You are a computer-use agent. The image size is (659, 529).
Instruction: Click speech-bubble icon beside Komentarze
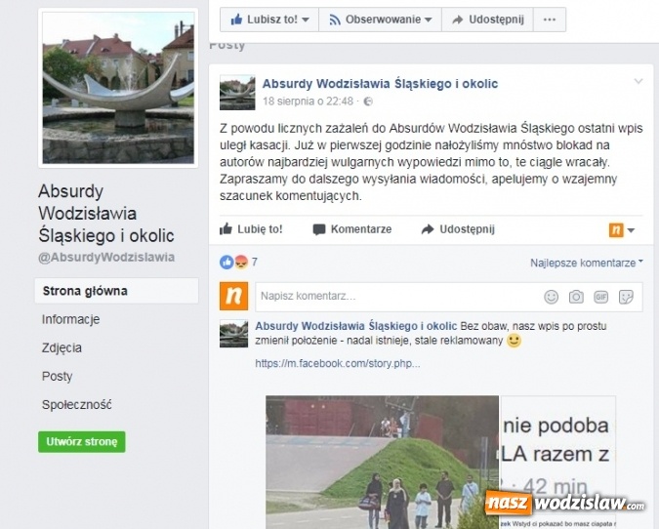pyautogui.click(x=319, y=229)
